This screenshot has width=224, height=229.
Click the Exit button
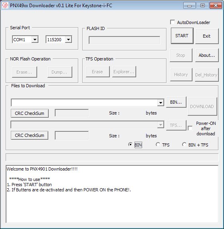[207, 36]
